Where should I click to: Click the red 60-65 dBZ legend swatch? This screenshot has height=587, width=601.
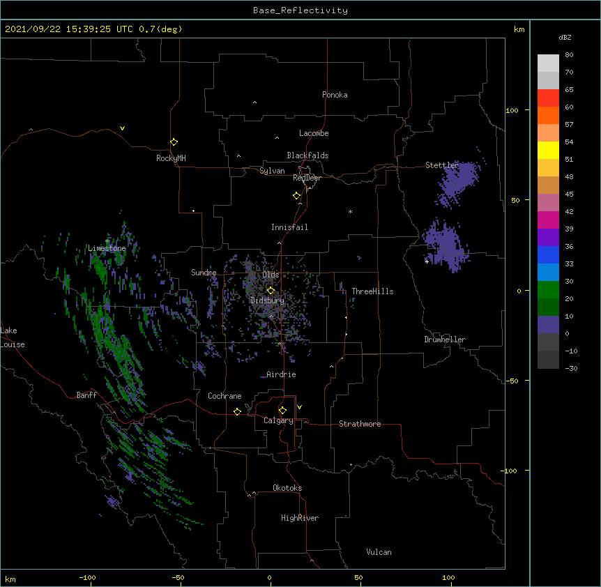[x=548, y=98]
